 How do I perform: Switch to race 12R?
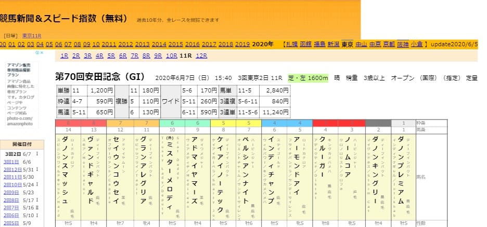tap(201, 56)
